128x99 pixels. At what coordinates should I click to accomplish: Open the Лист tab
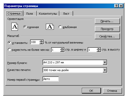coord(66,14)
